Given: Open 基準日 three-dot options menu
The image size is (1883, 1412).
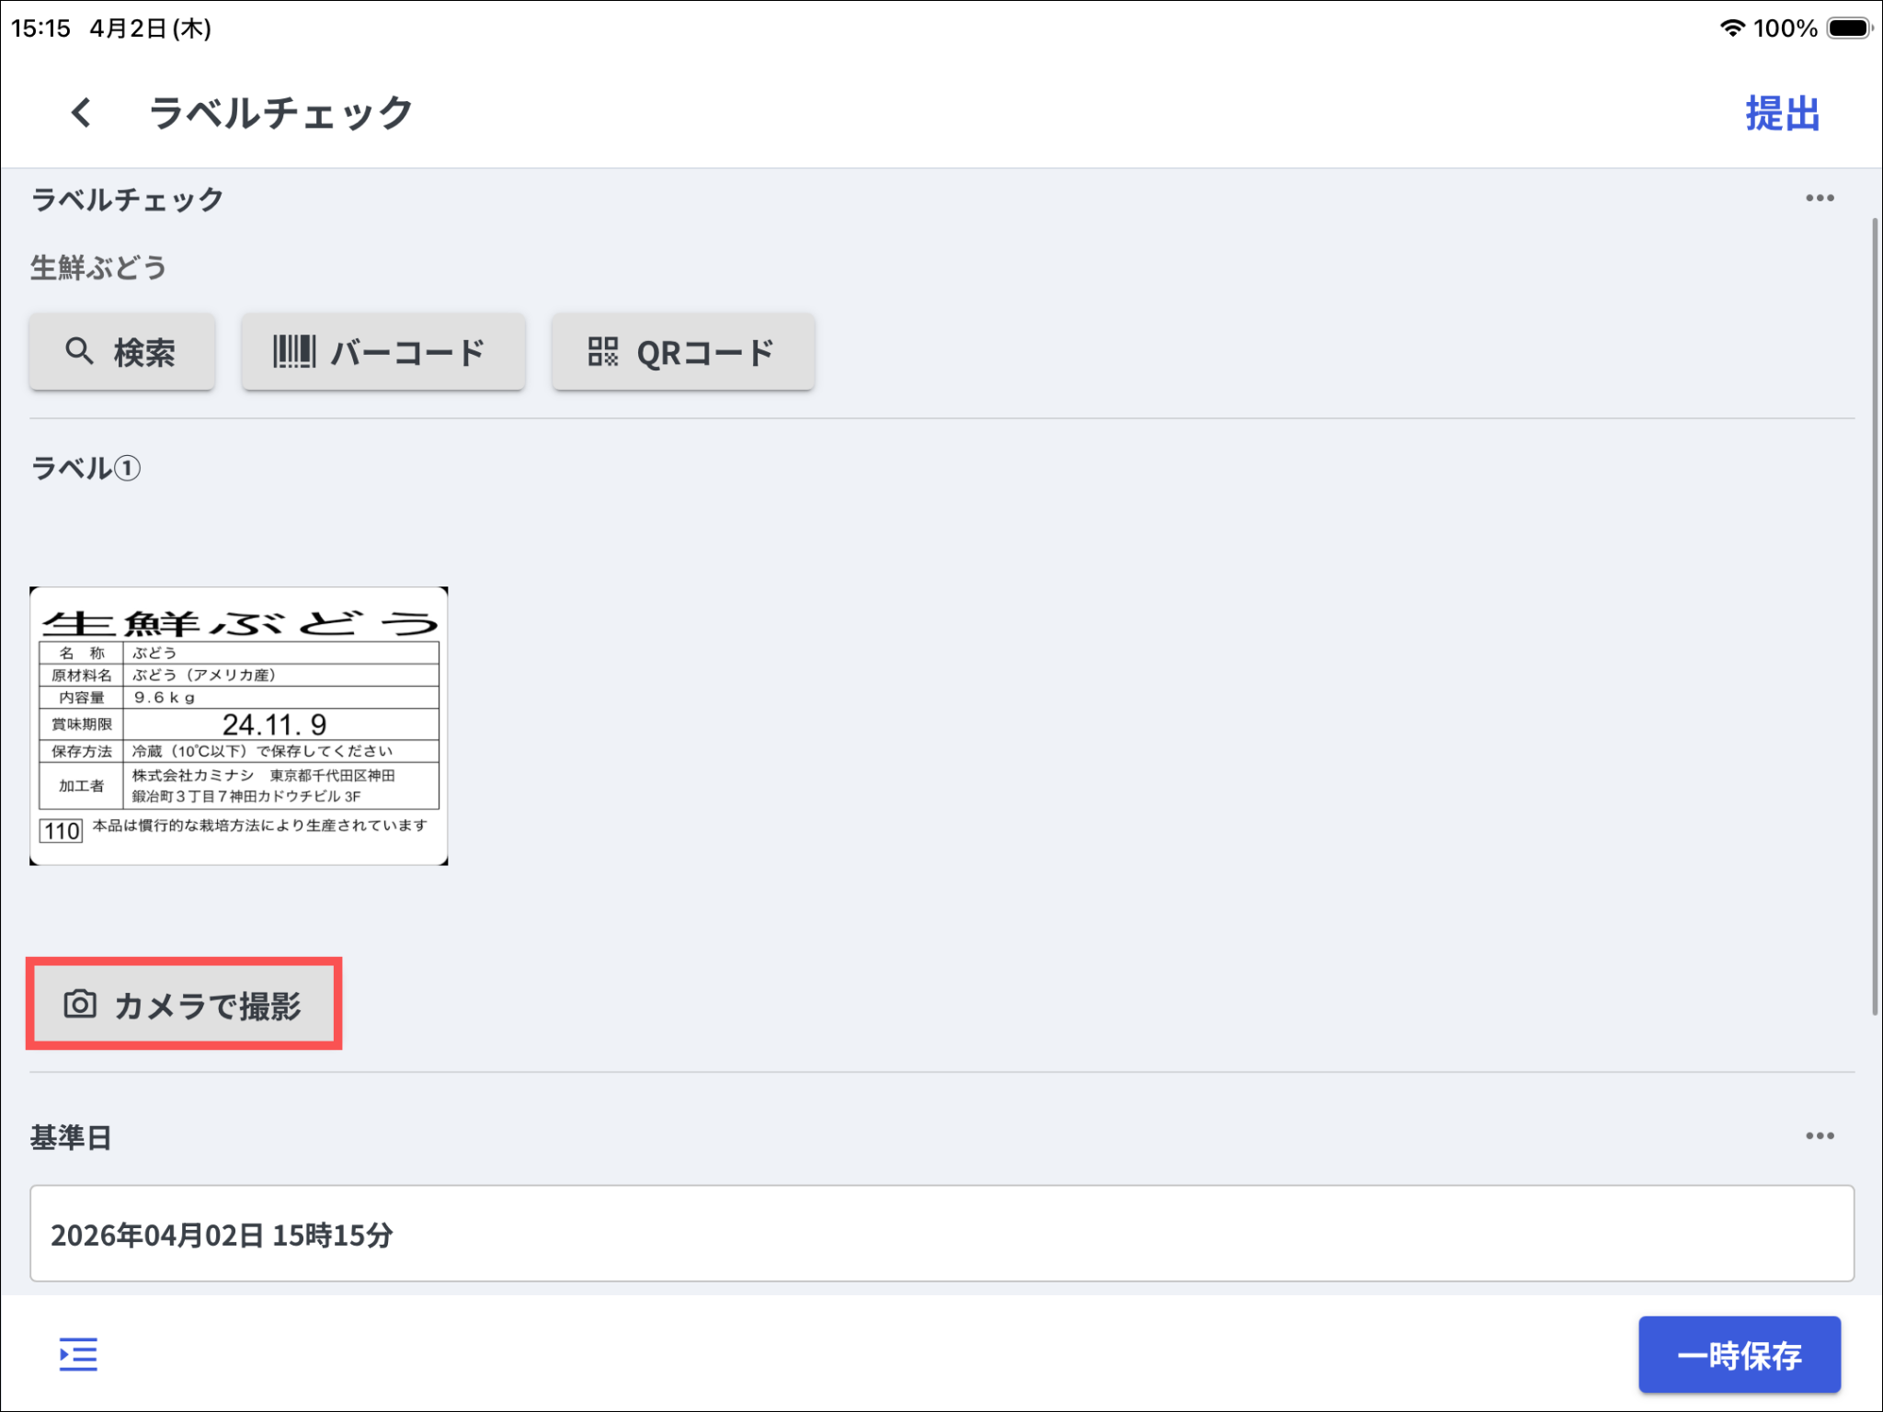Looking at the screenshot, I should (1819, 1136).
